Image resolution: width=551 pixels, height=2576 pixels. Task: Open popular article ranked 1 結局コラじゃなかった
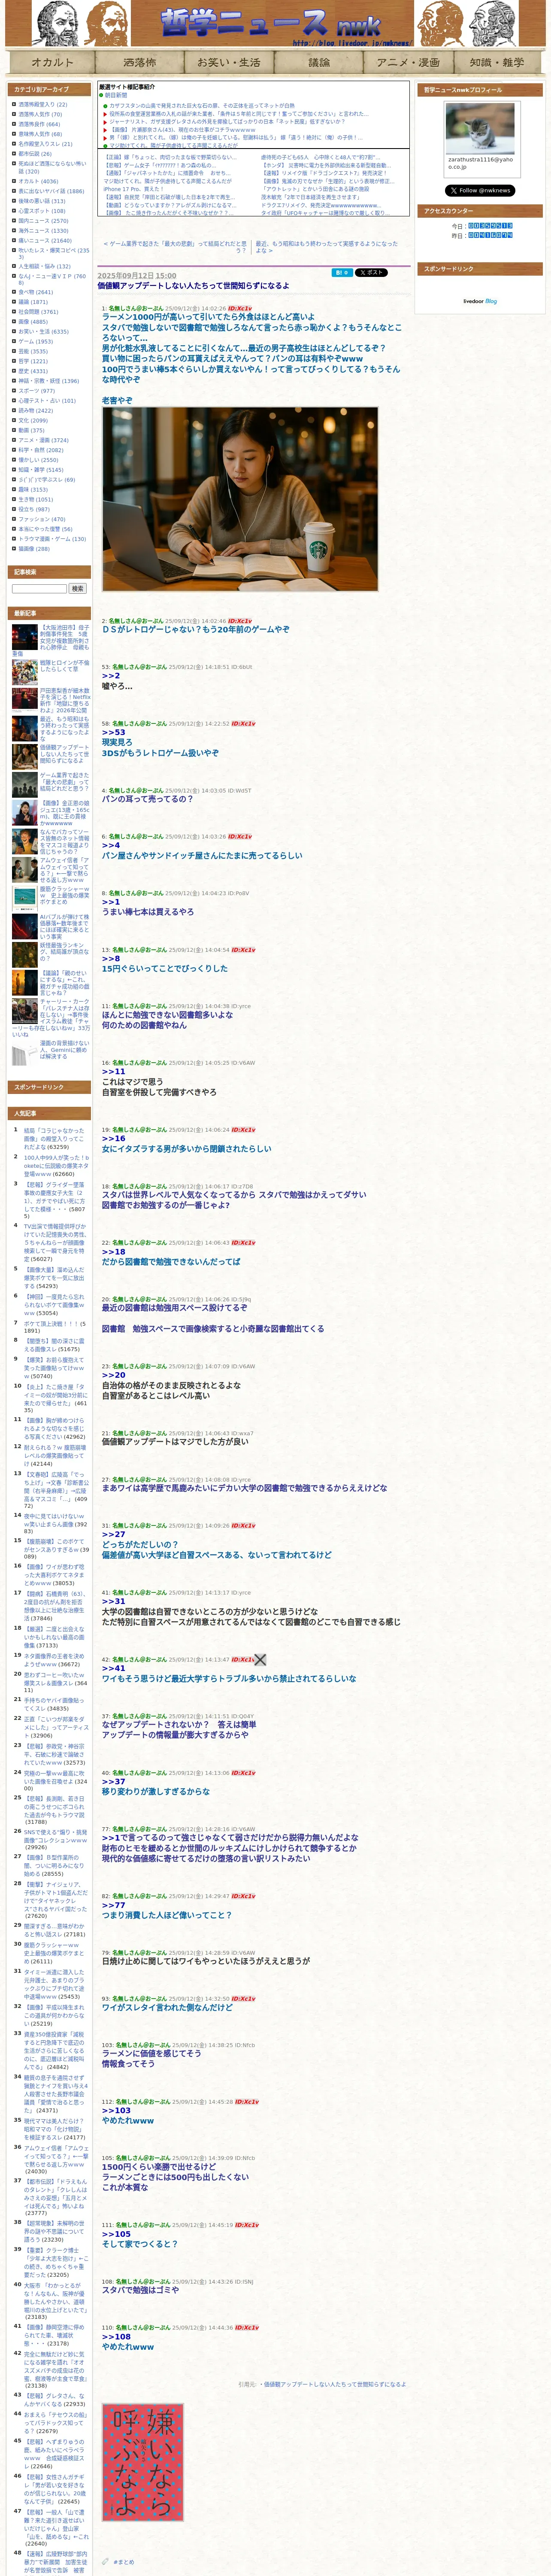(x=55, y=1138)
